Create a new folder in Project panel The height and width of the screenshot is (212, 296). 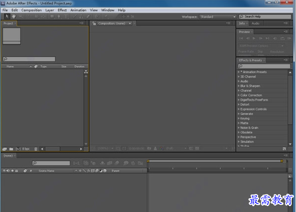pos(11,149)
